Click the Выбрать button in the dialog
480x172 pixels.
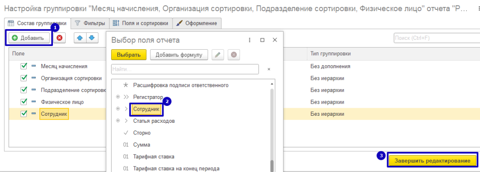(129, 55)
